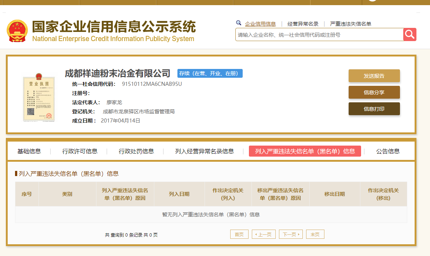Go to 首页 first page
The width and height of the screenshot is (430, 256).
point(239,234)
